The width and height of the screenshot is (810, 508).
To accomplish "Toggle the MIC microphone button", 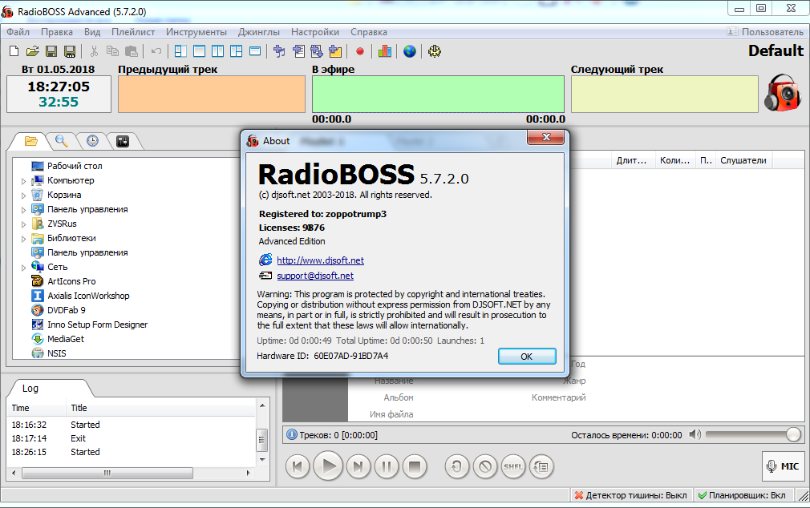I will 782,466.
